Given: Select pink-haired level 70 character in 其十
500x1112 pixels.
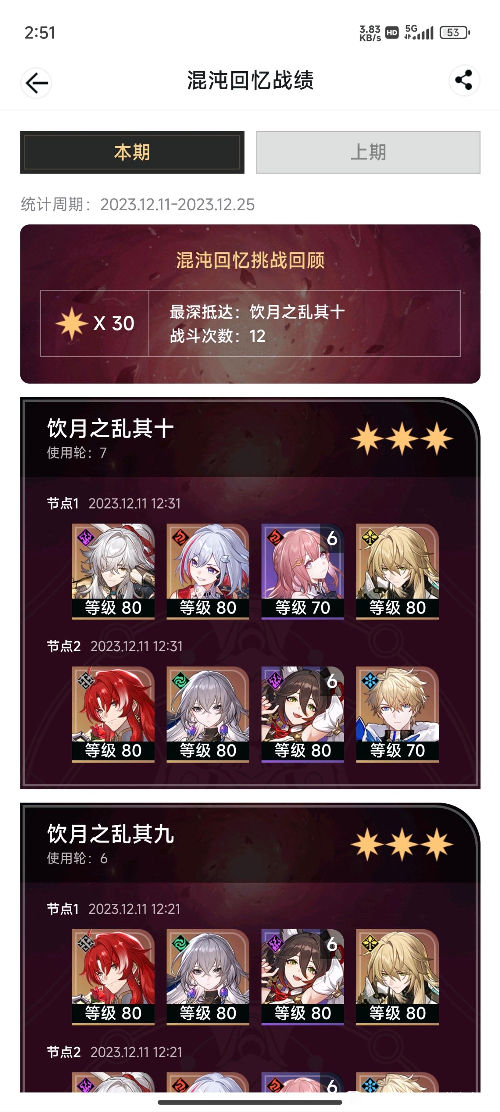Looking at the screenshot, I should tap(302, 572).
